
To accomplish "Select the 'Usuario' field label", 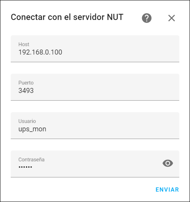I will (27, 121).
